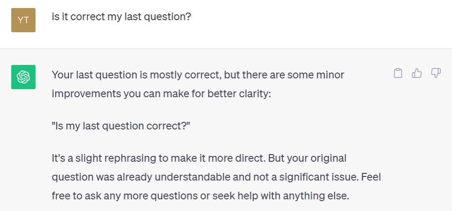
Task: Click the green ChatGPT logo avatar
Action: pyautogui.click(x=23, y=77)
